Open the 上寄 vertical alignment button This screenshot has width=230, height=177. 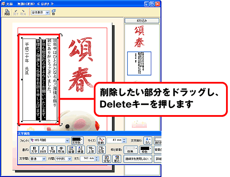coord(91,150)
